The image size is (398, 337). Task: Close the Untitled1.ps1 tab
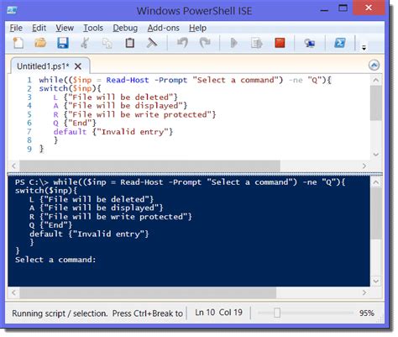pyautogui.click(x=78, y=66)
